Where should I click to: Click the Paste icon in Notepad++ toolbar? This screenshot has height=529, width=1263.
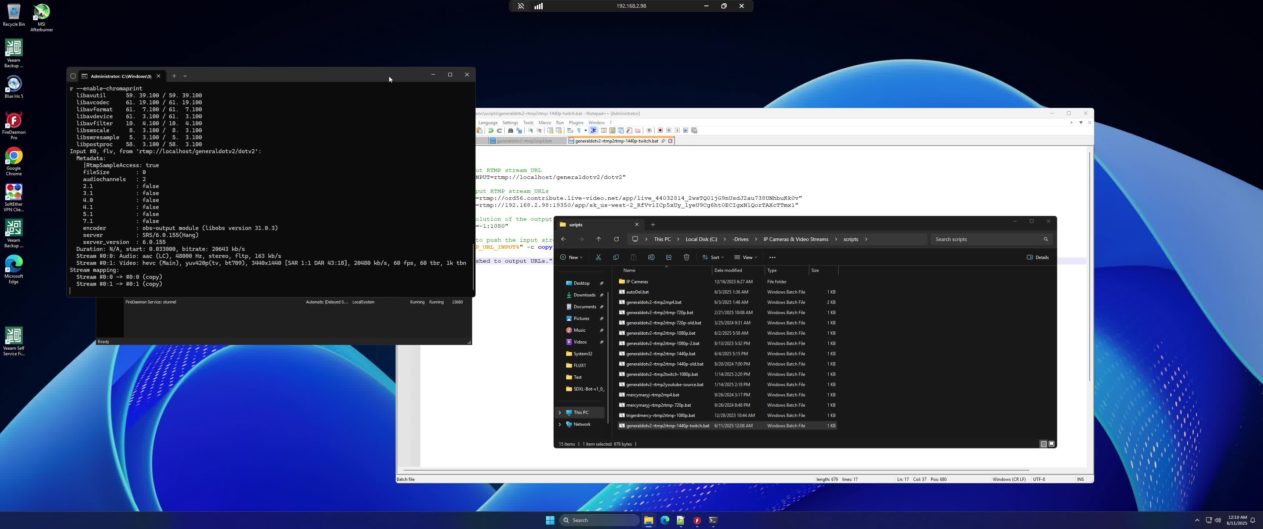coord(479,130)
